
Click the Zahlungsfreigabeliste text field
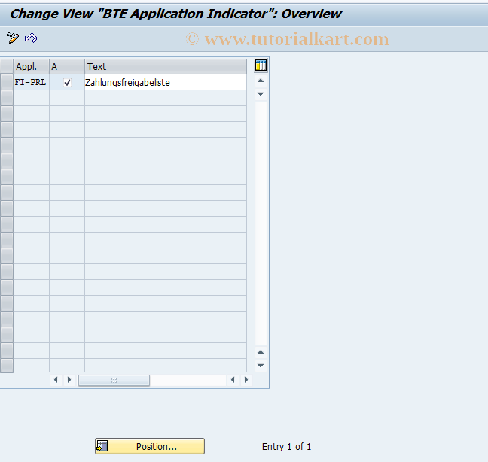click(x=165, y=82)
